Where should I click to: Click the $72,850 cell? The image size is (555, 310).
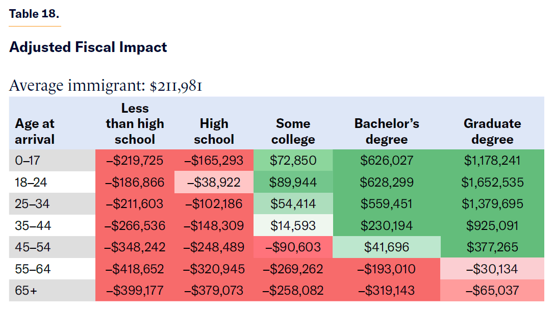tap(293, 161)
